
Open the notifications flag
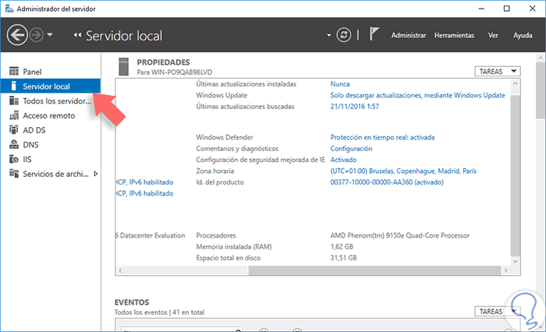374,34
